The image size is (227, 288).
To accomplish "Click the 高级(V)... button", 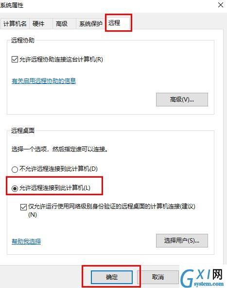I will tap(182, 100).
